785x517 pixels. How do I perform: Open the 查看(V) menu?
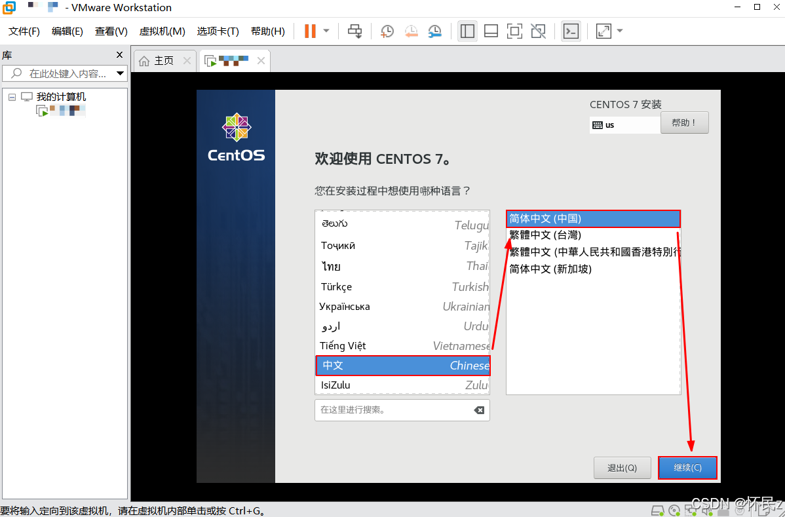[111, 31]
